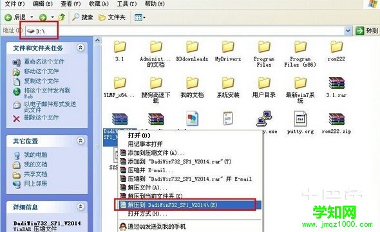Select the 3.1 folder
The image size is (380, 232).
coord(120,51)
